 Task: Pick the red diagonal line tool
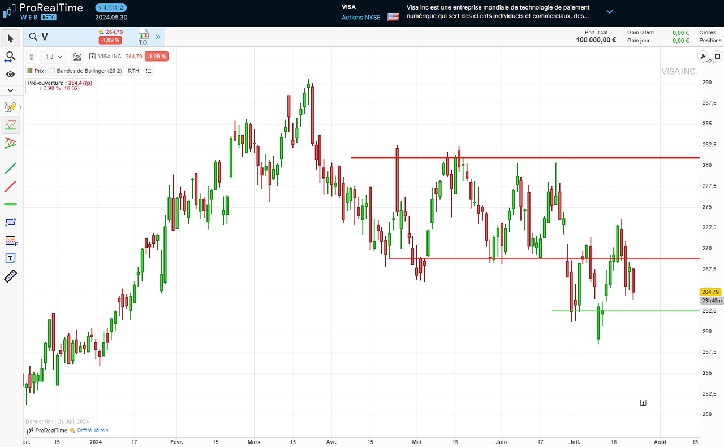[x=10, y=186]
